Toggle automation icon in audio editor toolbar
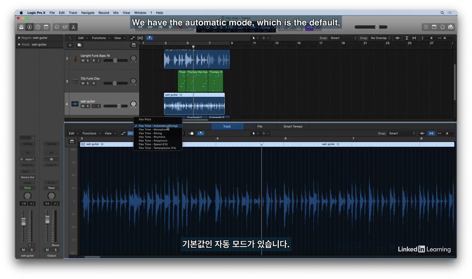The width and height of the screenshot is (472, 279). pyautogui.click(x=123, y=134)
